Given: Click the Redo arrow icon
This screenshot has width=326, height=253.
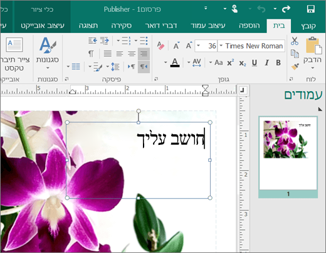Looking at the screenshot, I should pyautogui.click(x=286, y=9).
